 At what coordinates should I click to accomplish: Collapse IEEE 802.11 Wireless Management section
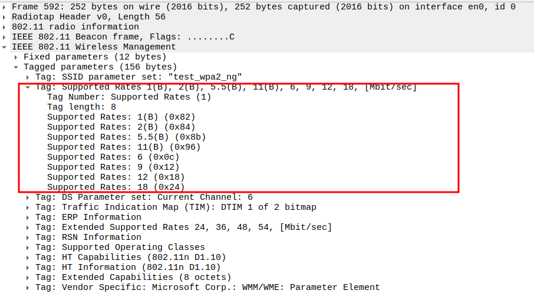[5, 47]
